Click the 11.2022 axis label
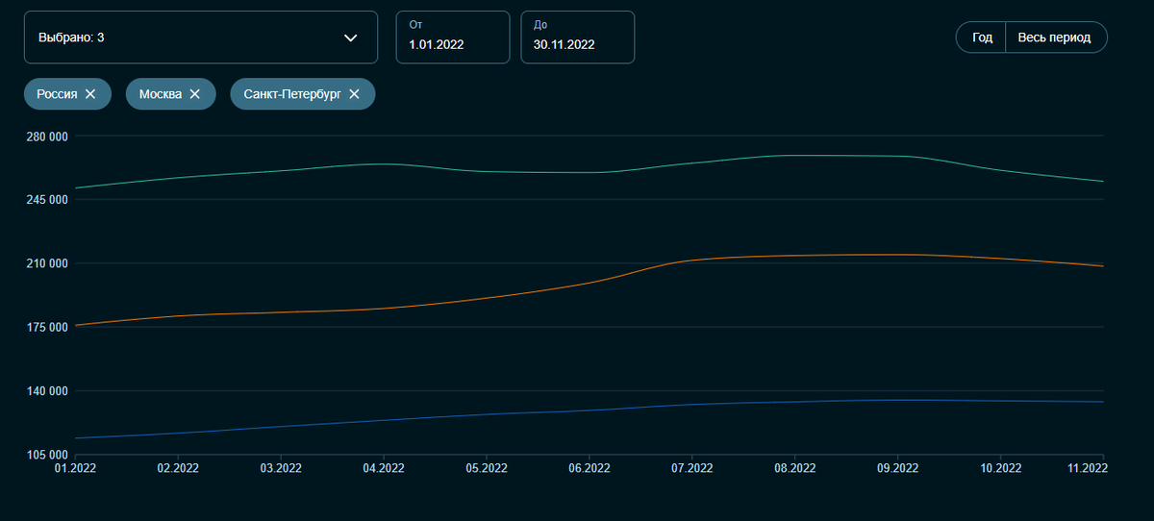 pyautogui.click(x=1087, y=468)
